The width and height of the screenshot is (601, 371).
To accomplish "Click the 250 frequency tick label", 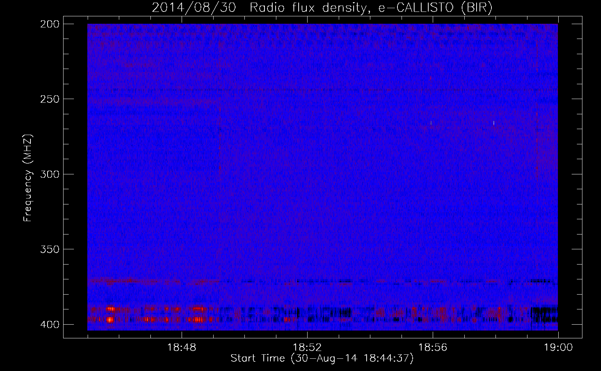I will [x=49, y=99].
